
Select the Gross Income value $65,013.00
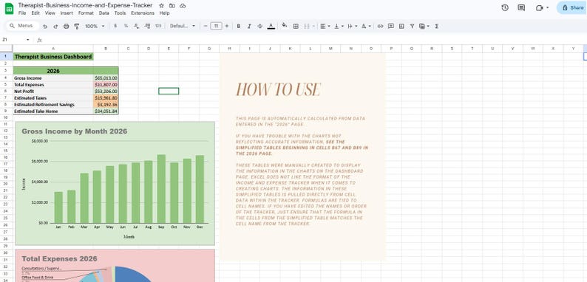pyautogui.click(x=106, y=78)
